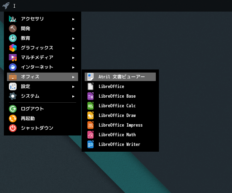This screenshot has width=232, height=193.
Task: Launch LibreOffice Draw
Action: (x=120, y=115)
